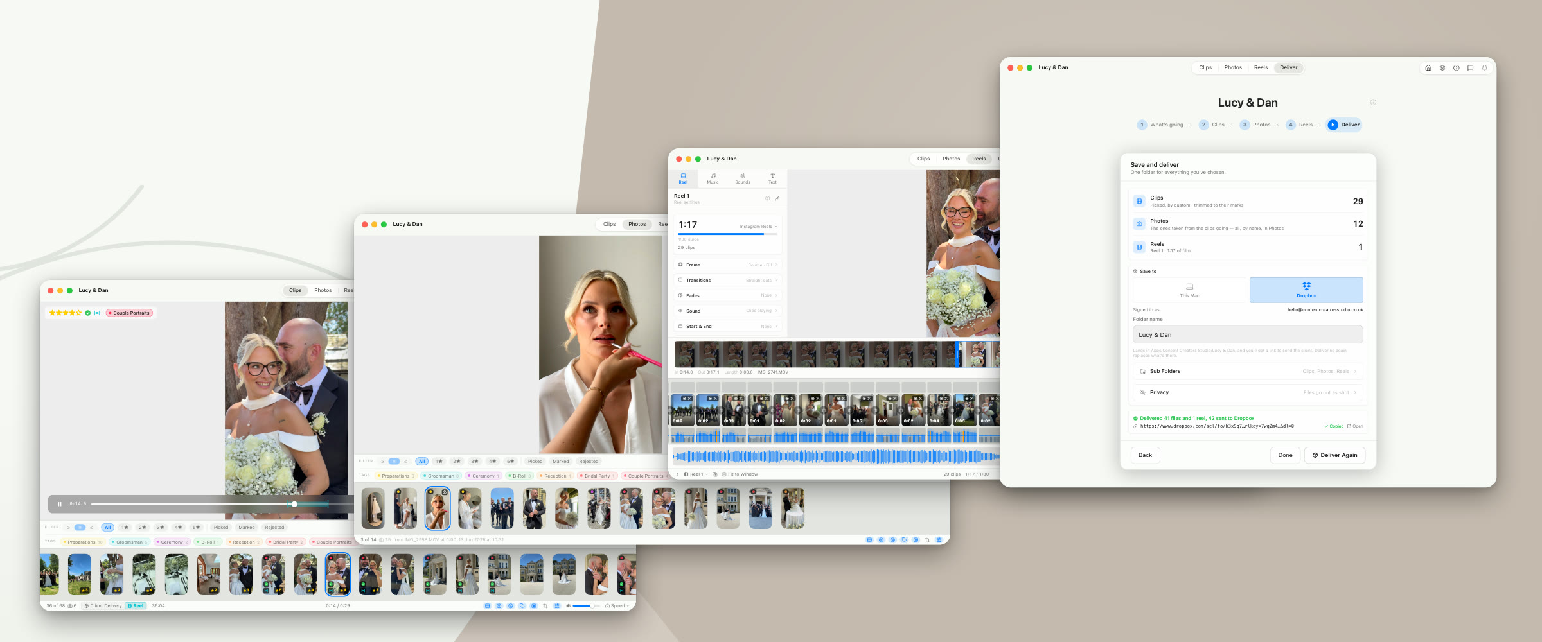Click the tag icon in the Photos window status bar
The height and width of the screenshot is (642, 1542).
(x=904, y=540)
